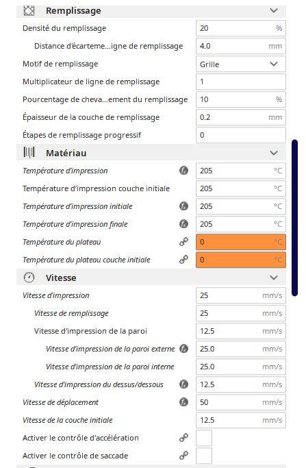Tick the Activer le contrôle de saccade checkbox

(204, 456)
